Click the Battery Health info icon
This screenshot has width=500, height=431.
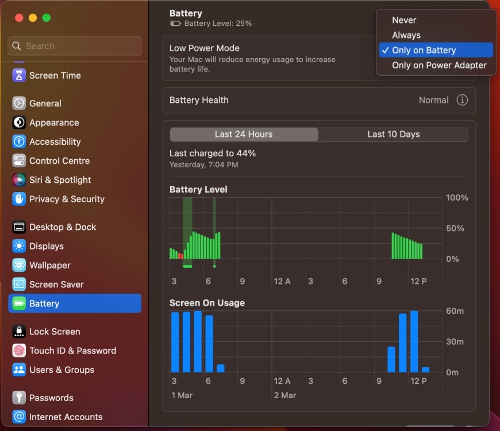[462, 100]
